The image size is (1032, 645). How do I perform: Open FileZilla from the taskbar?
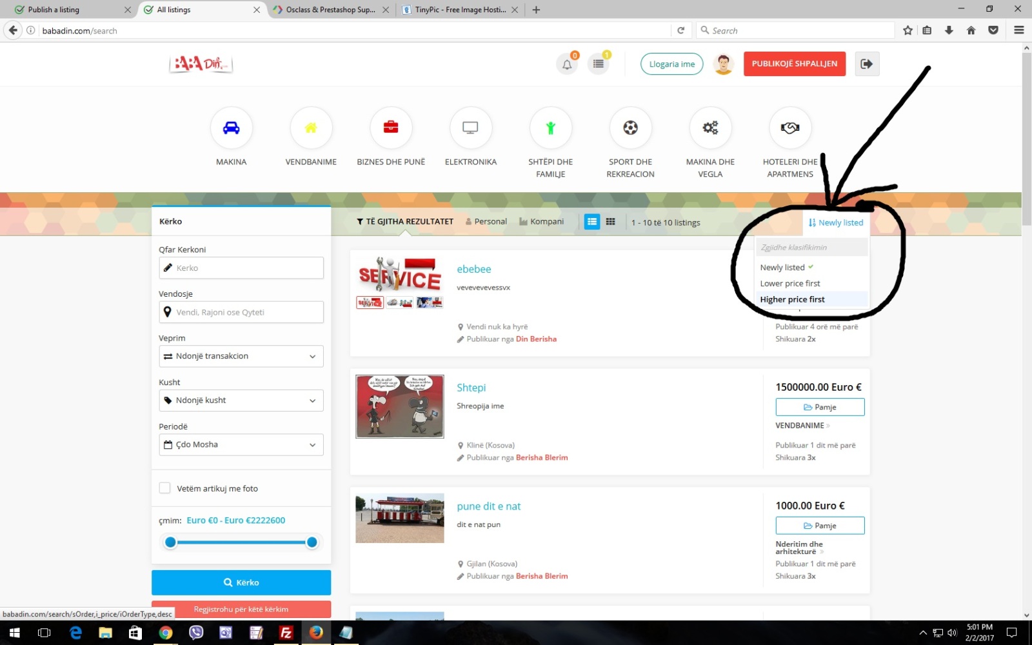[286, 633]
